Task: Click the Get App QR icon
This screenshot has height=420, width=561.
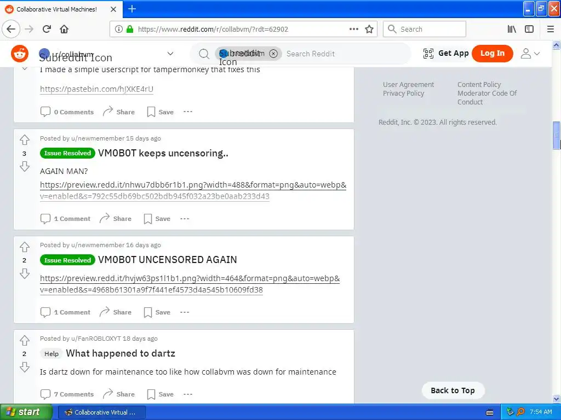Action: 428,54
